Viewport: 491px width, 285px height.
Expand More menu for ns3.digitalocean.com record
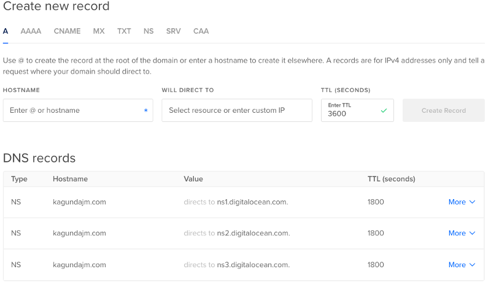point(462,265)
